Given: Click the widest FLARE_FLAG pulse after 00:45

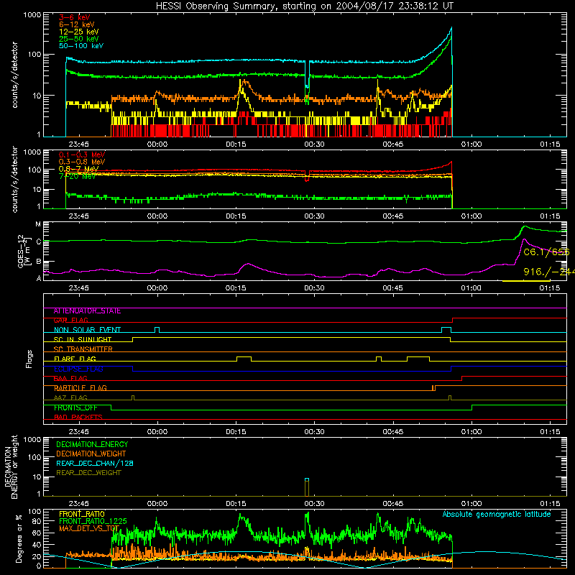Looking at the screenshot, I should point(418,359).
